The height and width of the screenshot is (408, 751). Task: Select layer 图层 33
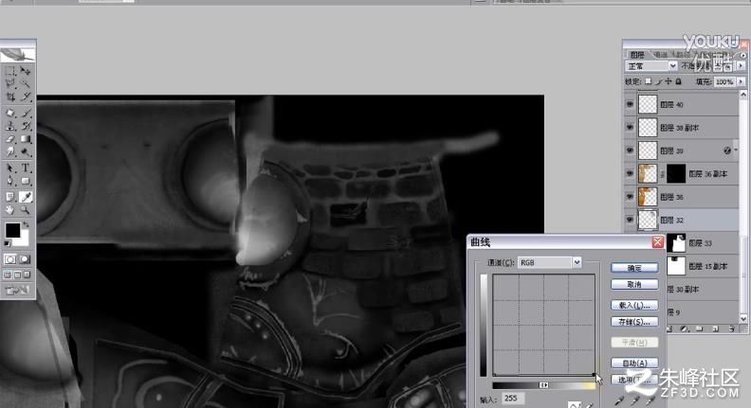701,243
